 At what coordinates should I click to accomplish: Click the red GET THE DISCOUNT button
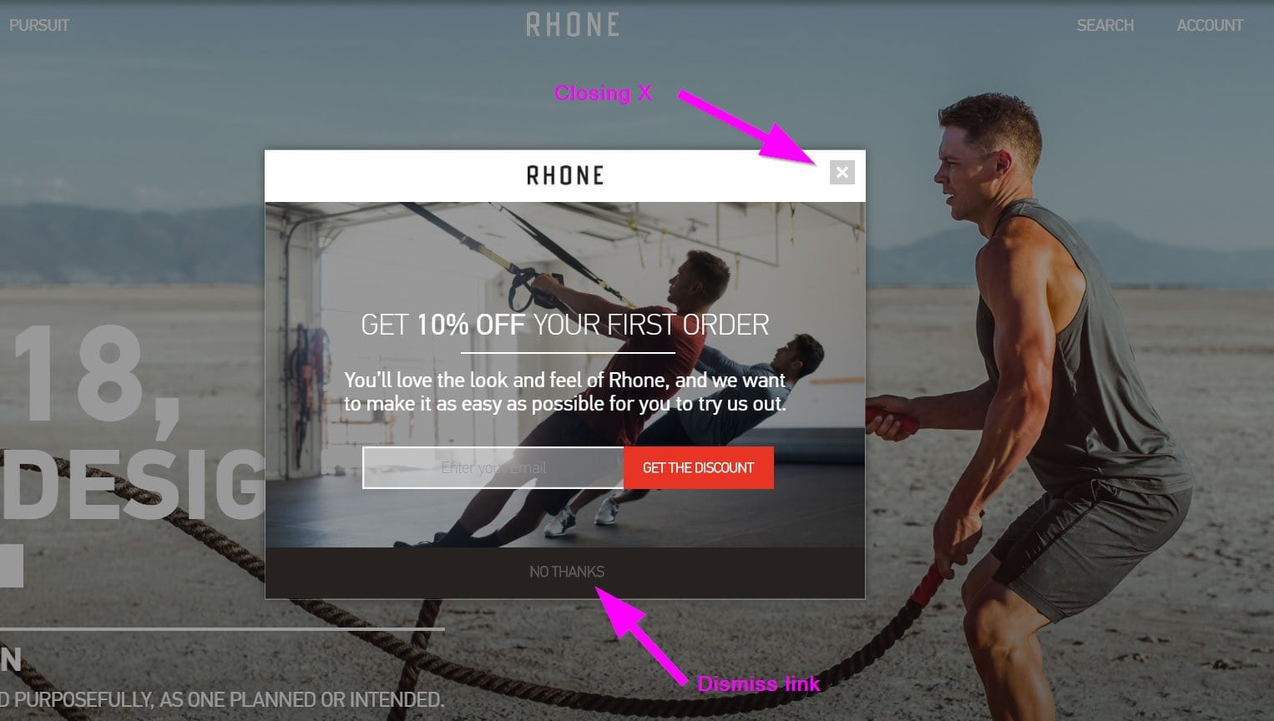pos(699,467)
